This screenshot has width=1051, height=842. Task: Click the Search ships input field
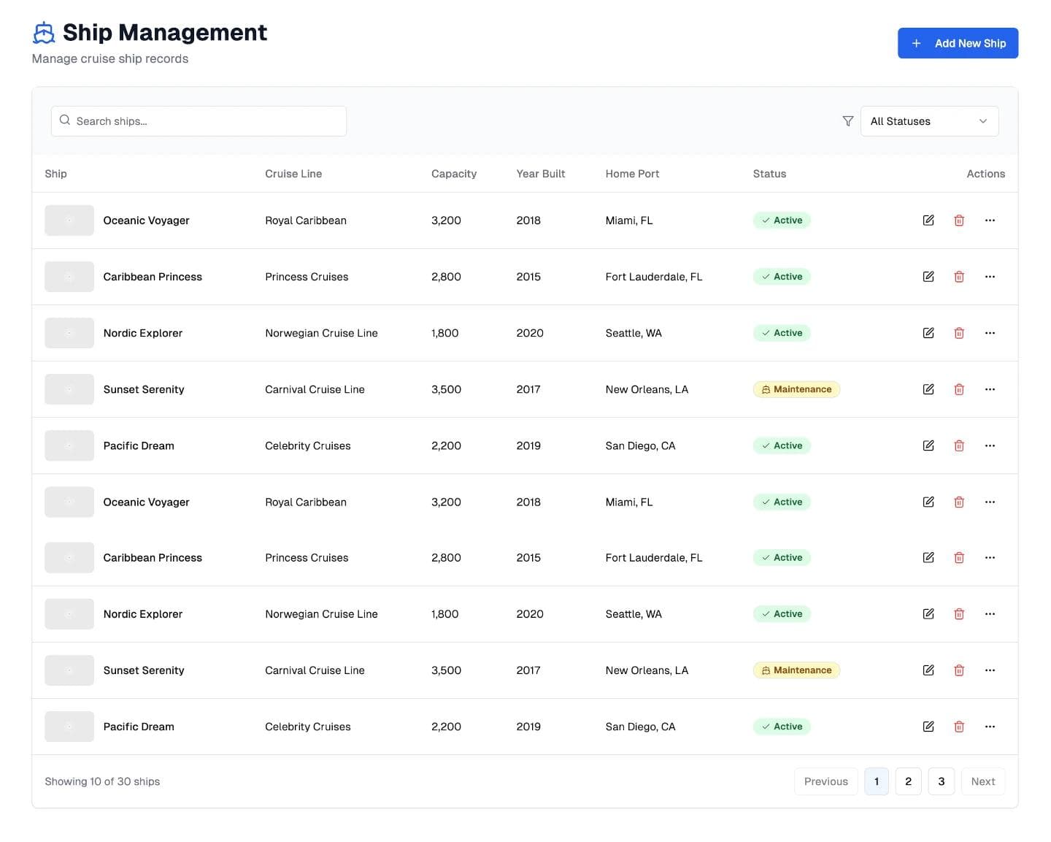pos(199,121)
